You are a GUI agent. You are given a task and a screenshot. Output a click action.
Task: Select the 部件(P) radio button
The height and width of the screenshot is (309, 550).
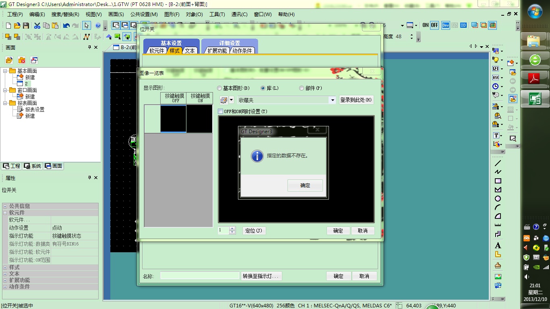[302, 88]
